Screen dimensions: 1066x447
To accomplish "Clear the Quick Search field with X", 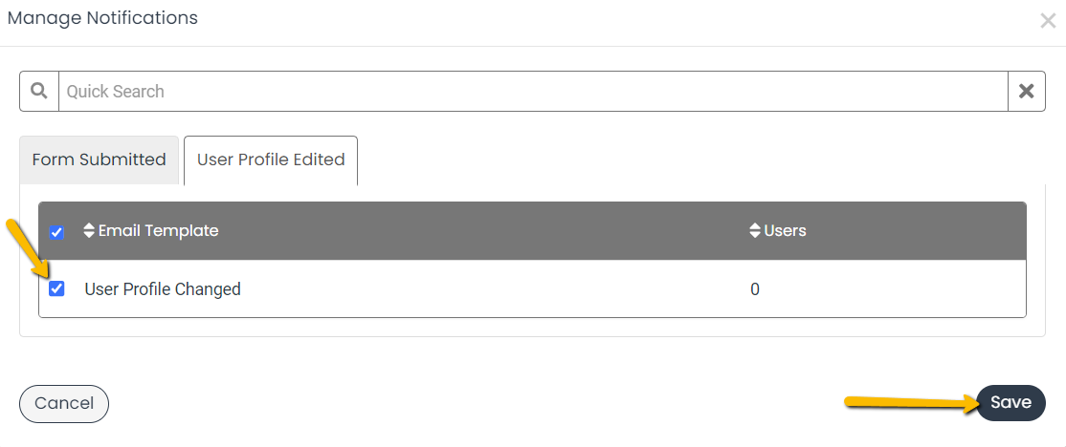I will [x=1026, y=91].
